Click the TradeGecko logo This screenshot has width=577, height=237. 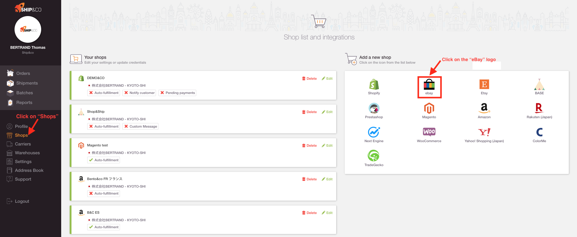pyautogui.click(x=374, y=156)
